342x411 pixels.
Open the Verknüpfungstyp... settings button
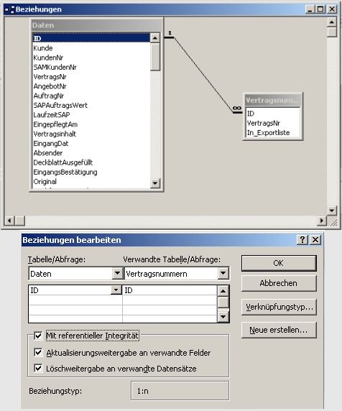coord(279,307)
